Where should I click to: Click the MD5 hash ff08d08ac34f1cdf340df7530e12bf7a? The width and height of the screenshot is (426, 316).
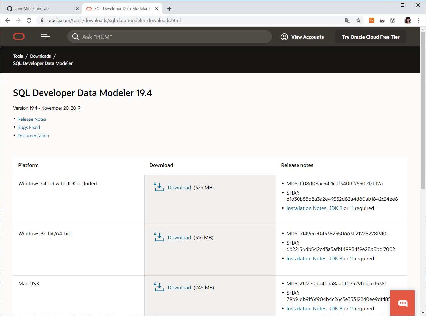341,183
